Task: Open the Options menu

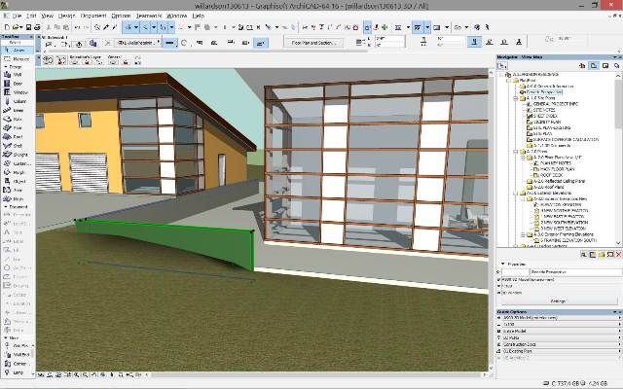Action: pos(121,16)
